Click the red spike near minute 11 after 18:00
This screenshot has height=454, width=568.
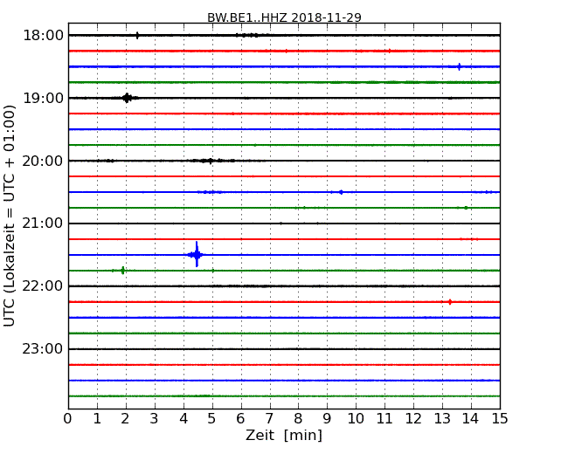pyautogui.click(x=390, y=51)
